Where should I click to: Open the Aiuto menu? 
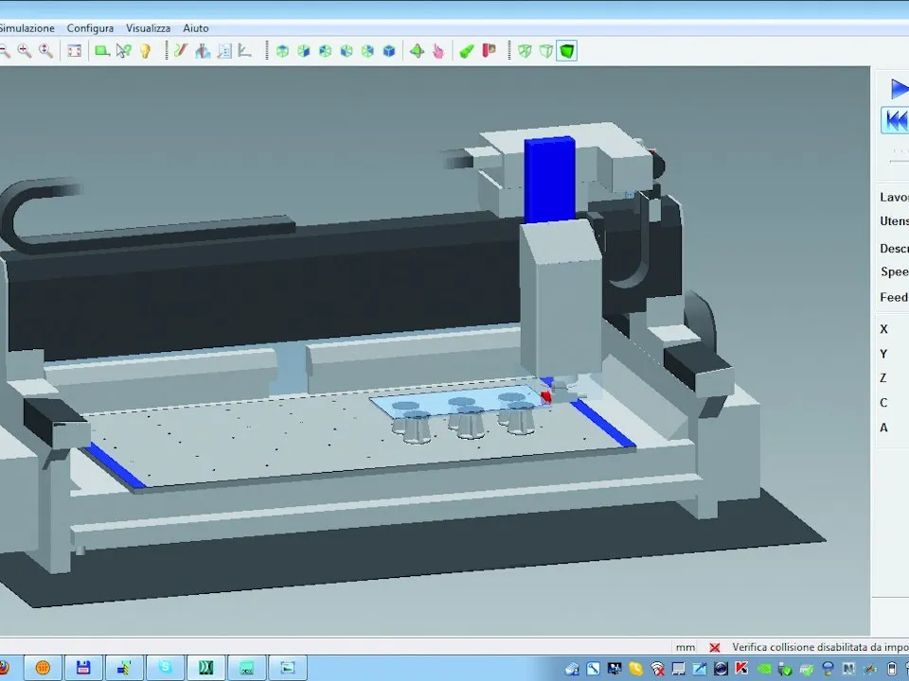[196, 27]
